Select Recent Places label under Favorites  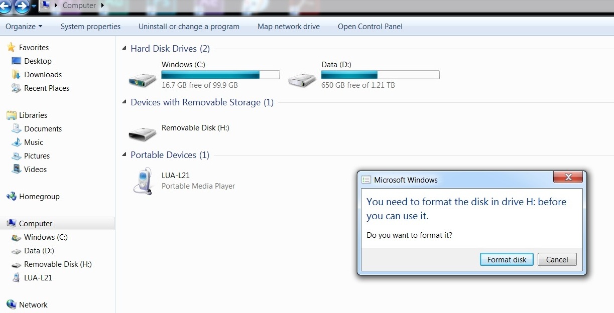47,88
